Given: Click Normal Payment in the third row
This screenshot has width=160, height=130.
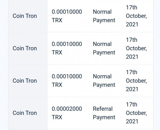Looking at the screenshot, I should [104, 81].
